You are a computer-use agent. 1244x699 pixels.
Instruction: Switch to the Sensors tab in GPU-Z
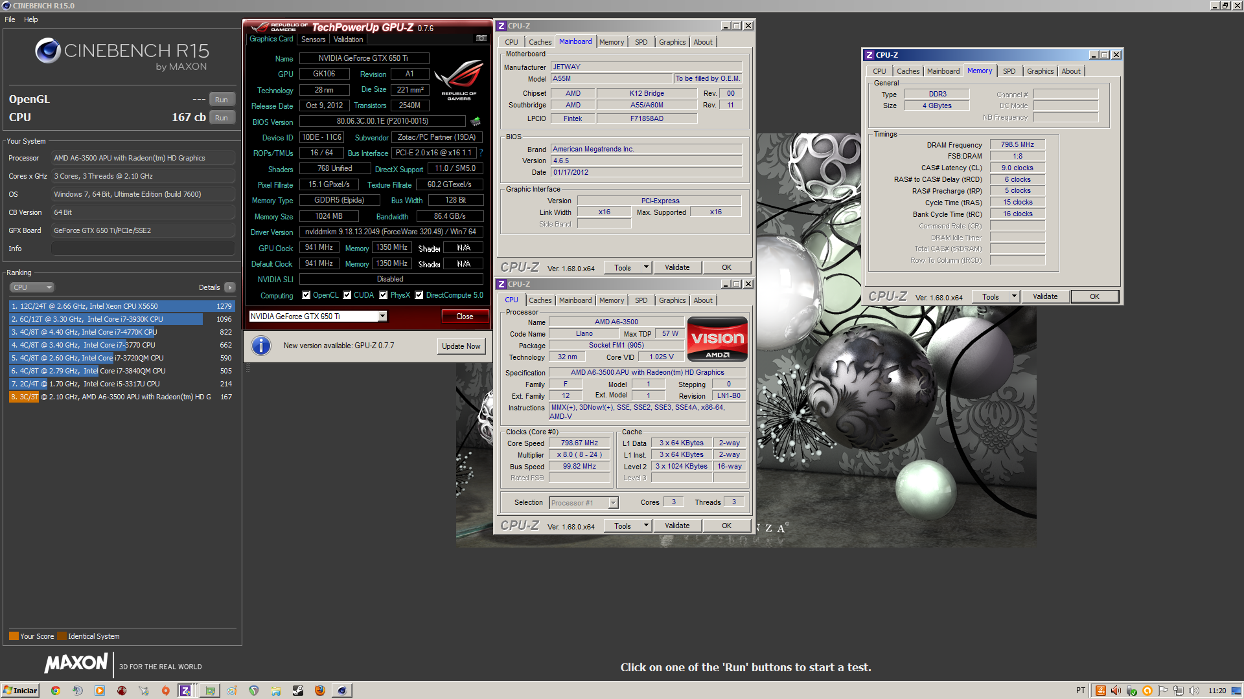(x=314, y=39)
